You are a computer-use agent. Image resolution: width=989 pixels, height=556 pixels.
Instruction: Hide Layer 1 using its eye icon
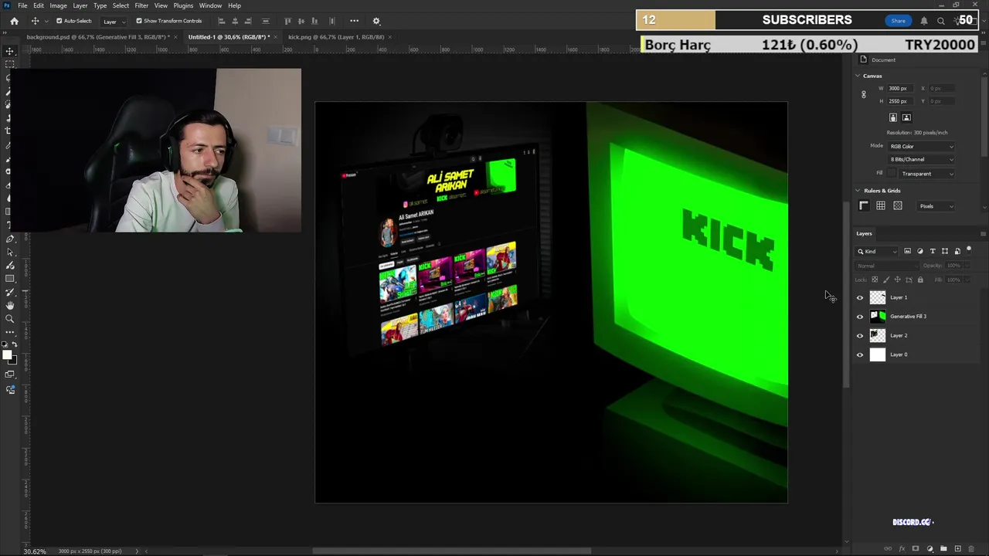[x=860, y=297]
